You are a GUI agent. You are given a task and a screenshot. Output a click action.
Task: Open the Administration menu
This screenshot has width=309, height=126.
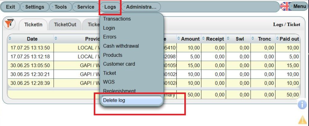(141, 7)
